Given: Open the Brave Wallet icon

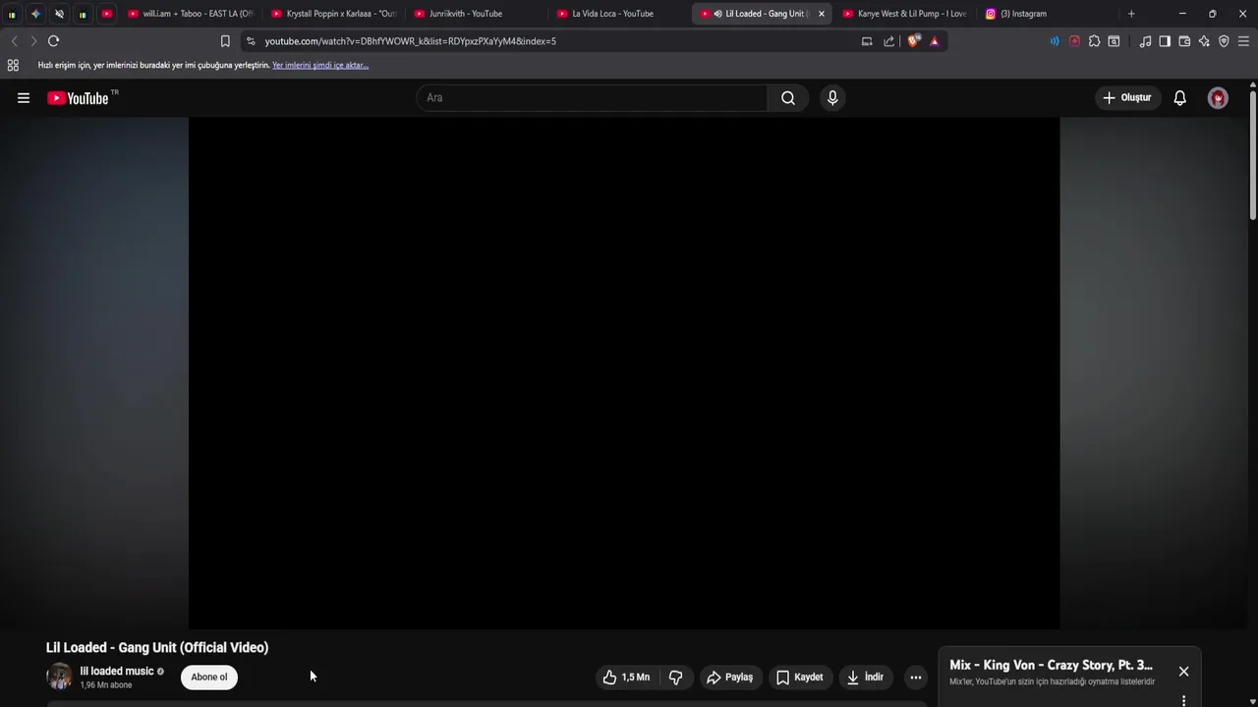Looking at the screenshot, I should [x=1184, y=41].
